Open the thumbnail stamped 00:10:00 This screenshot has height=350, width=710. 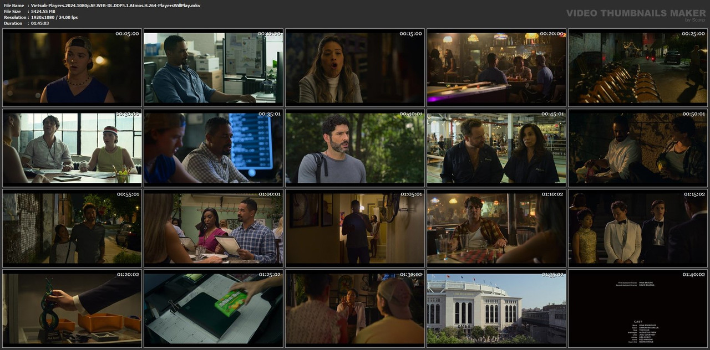pos(214,67)
